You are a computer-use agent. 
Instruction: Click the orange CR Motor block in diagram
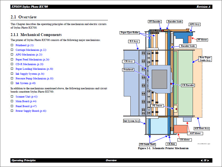pyautogui.click(x=180, y=129)
